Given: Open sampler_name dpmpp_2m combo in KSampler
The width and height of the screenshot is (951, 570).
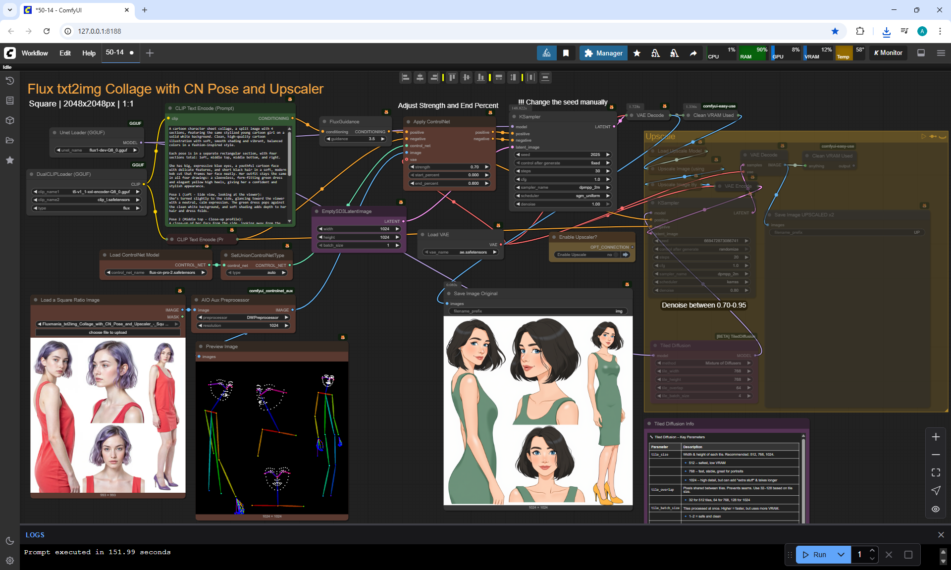Looking at the screenshot, I should (x=563, y=187).
